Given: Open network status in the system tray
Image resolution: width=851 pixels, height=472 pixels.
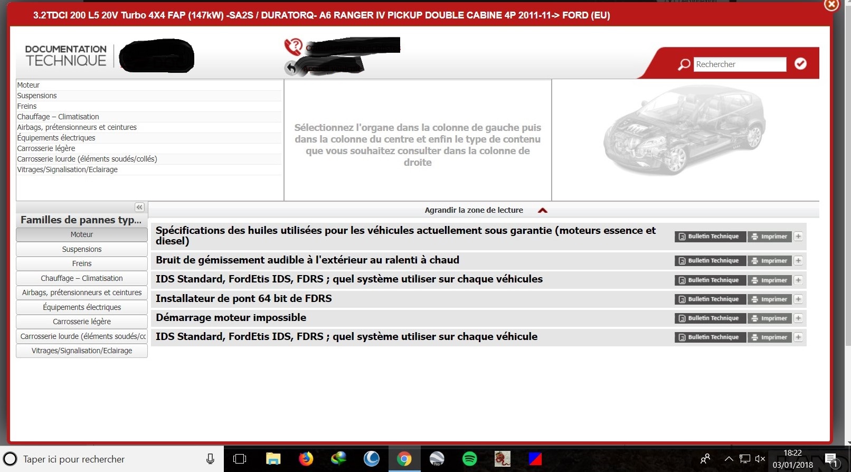Looking at the screenshot, I should (x=745, y=459).
